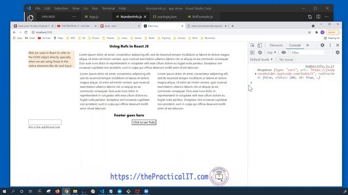348x195 pixels.
Task: Open a new Chrome tab with plus
Action: [x=232, y=26]
